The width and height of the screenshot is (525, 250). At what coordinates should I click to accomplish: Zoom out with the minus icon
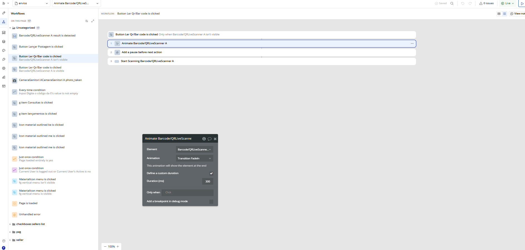coord(105,246)
